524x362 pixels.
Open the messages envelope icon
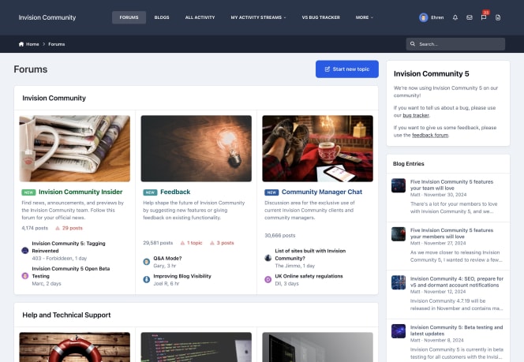coord(470,17)
